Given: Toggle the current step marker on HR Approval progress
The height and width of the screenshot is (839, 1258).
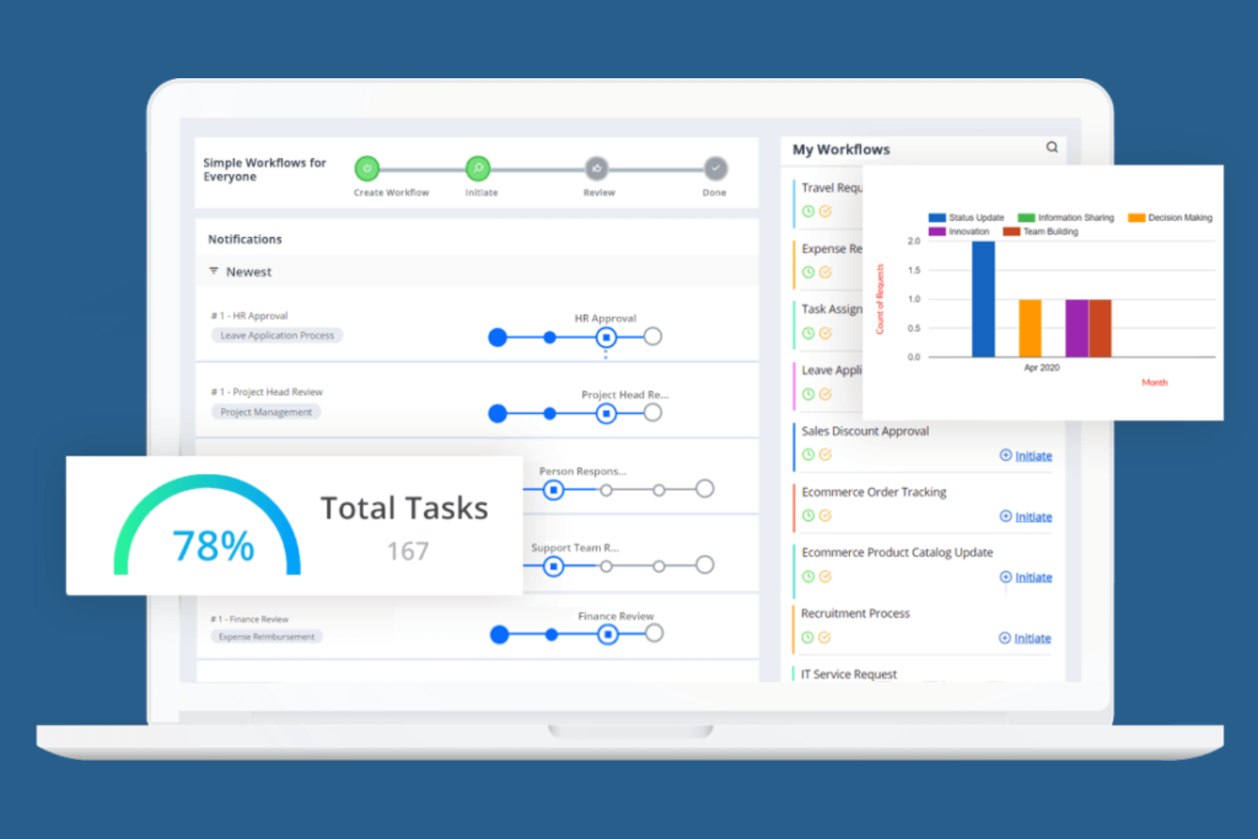Looking at the screenshot, I should click(x=606, y=337).
